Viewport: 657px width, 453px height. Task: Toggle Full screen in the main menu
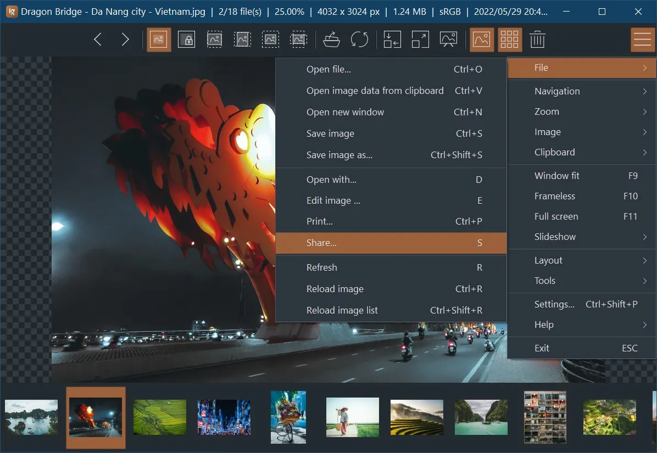click(x=582, y=216)
